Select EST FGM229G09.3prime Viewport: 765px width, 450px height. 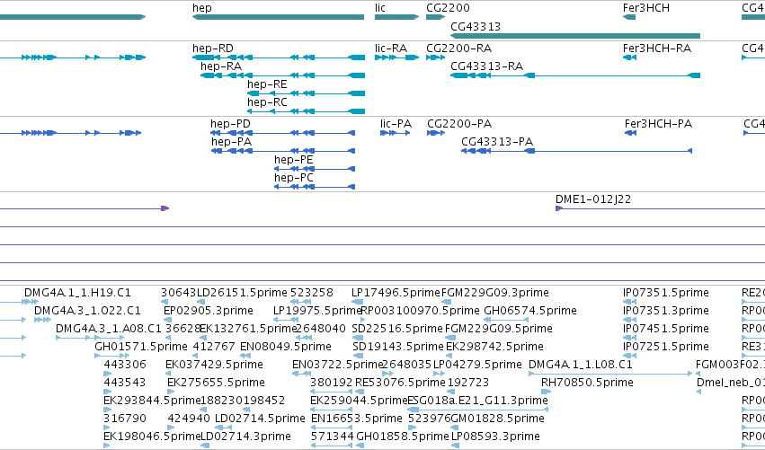coord(447,302)
